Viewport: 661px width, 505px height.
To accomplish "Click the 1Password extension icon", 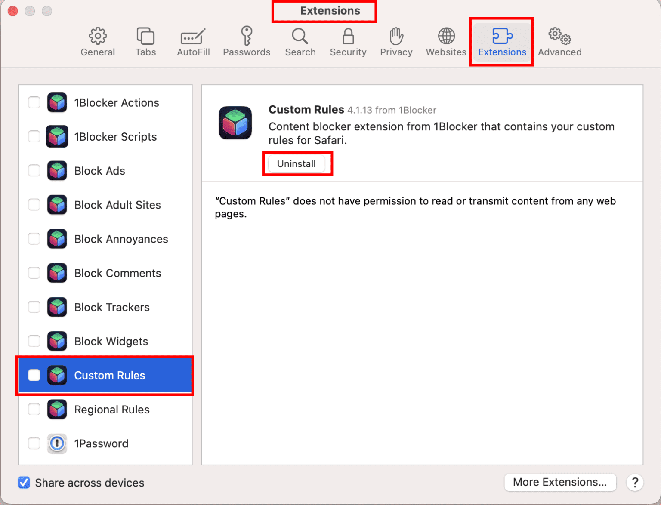I will 57,443.
